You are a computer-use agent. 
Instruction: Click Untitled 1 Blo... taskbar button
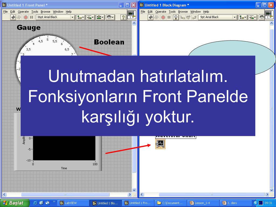pos(106,203)
